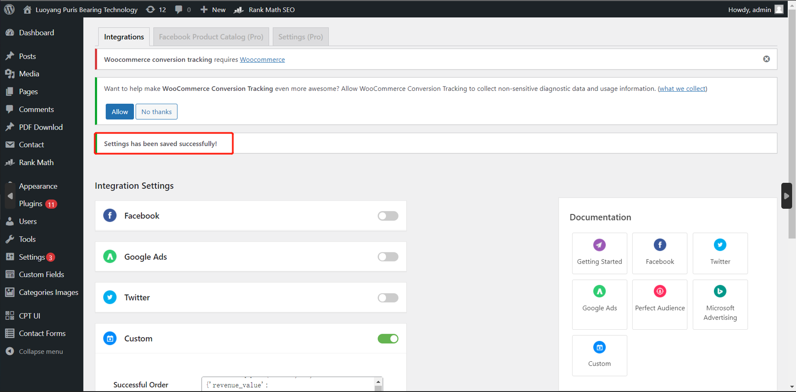The image size is (796, 392).
Task: Enable the Google Ads integration toggle
Action: point(388,257)
